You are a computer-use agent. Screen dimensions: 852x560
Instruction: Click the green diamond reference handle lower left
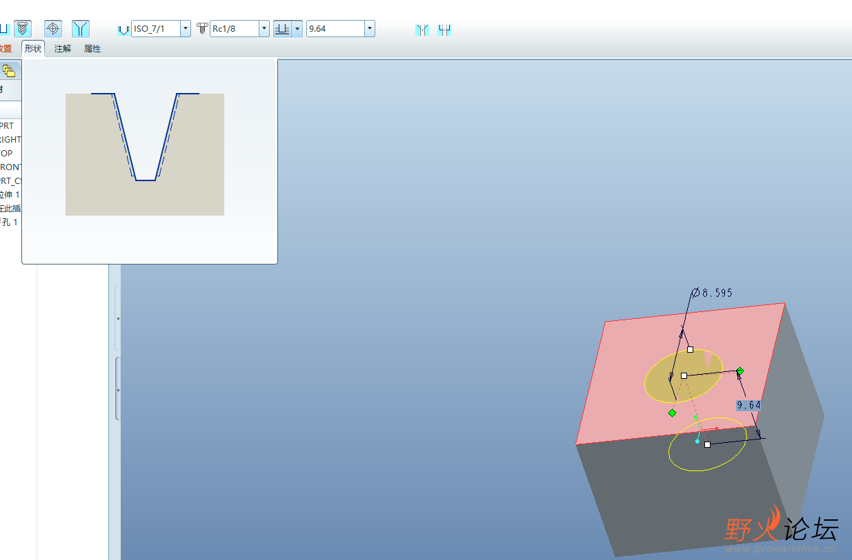pyautogui.click(x=672, y=413)
